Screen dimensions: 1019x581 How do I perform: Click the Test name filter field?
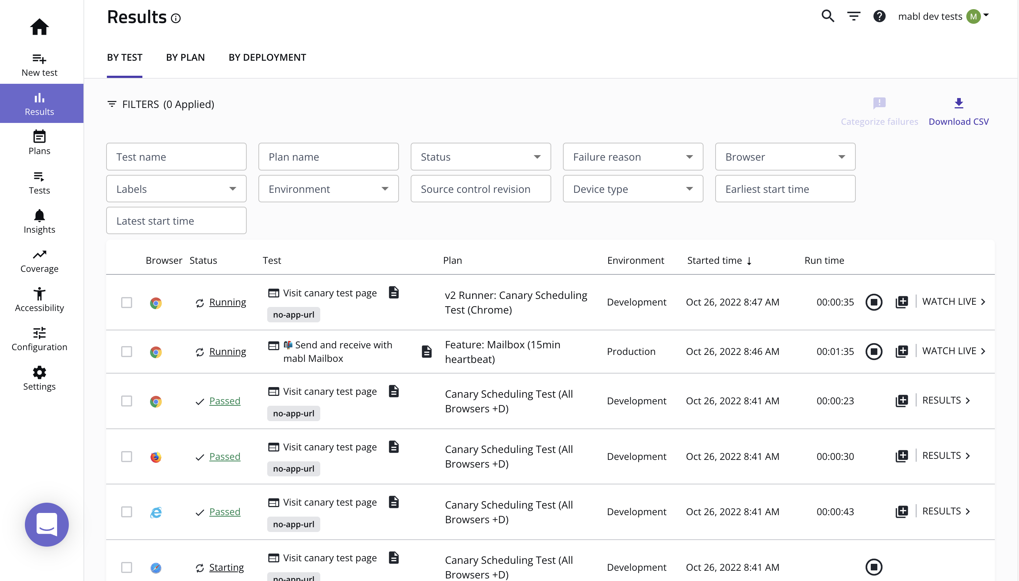(176, 157)
